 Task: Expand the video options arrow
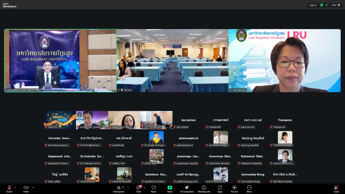coord(33,187)
